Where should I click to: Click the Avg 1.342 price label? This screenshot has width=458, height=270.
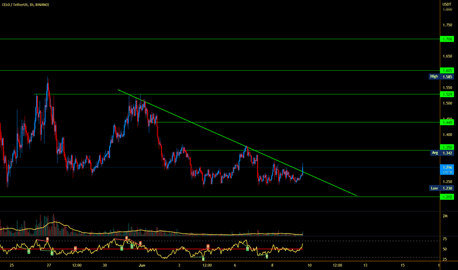442,153
